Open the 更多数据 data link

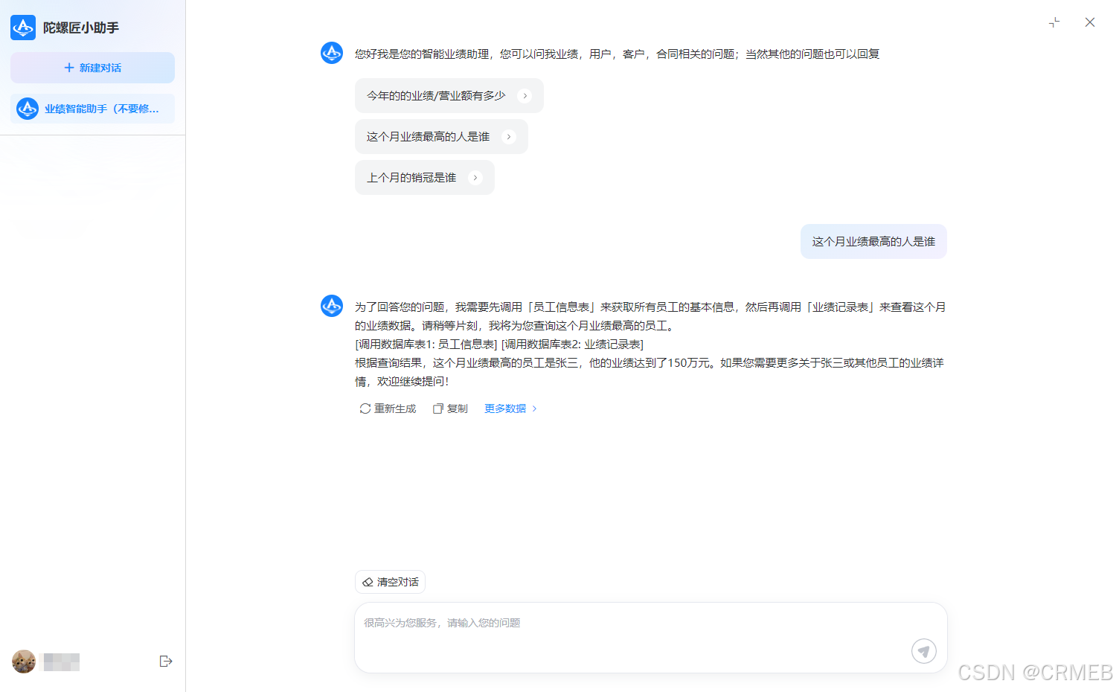coord(504,408)
